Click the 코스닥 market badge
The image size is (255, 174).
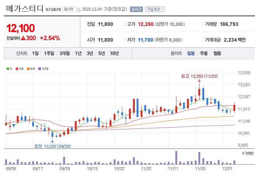tap(68, 9)
